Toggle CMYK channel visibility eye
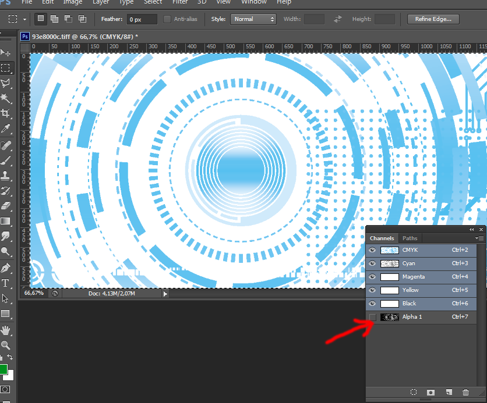 tap(372, 250)
